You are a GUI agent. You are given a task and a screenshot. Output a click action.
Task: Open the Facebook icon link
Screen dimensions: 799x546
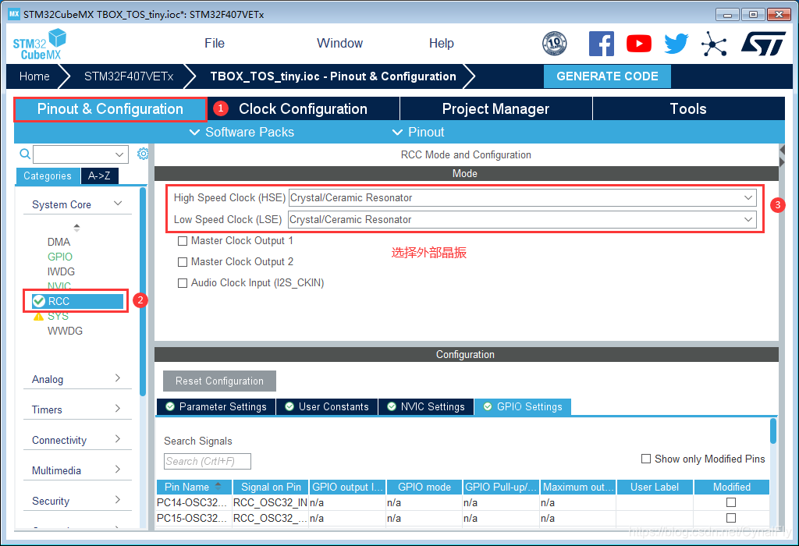tap(602, 44)
